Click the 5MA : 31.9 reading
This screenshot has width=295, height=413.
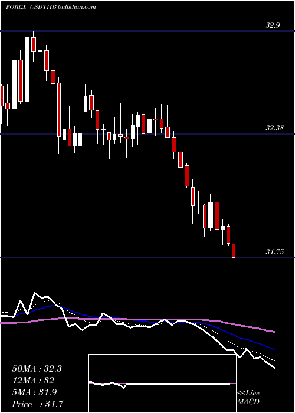[34, 392]
